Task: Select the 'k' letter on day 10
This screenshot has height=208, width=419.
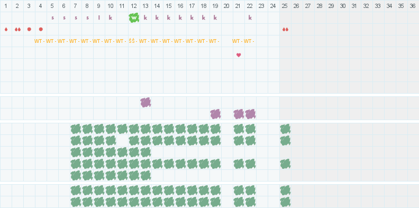Action: (111, 17)
